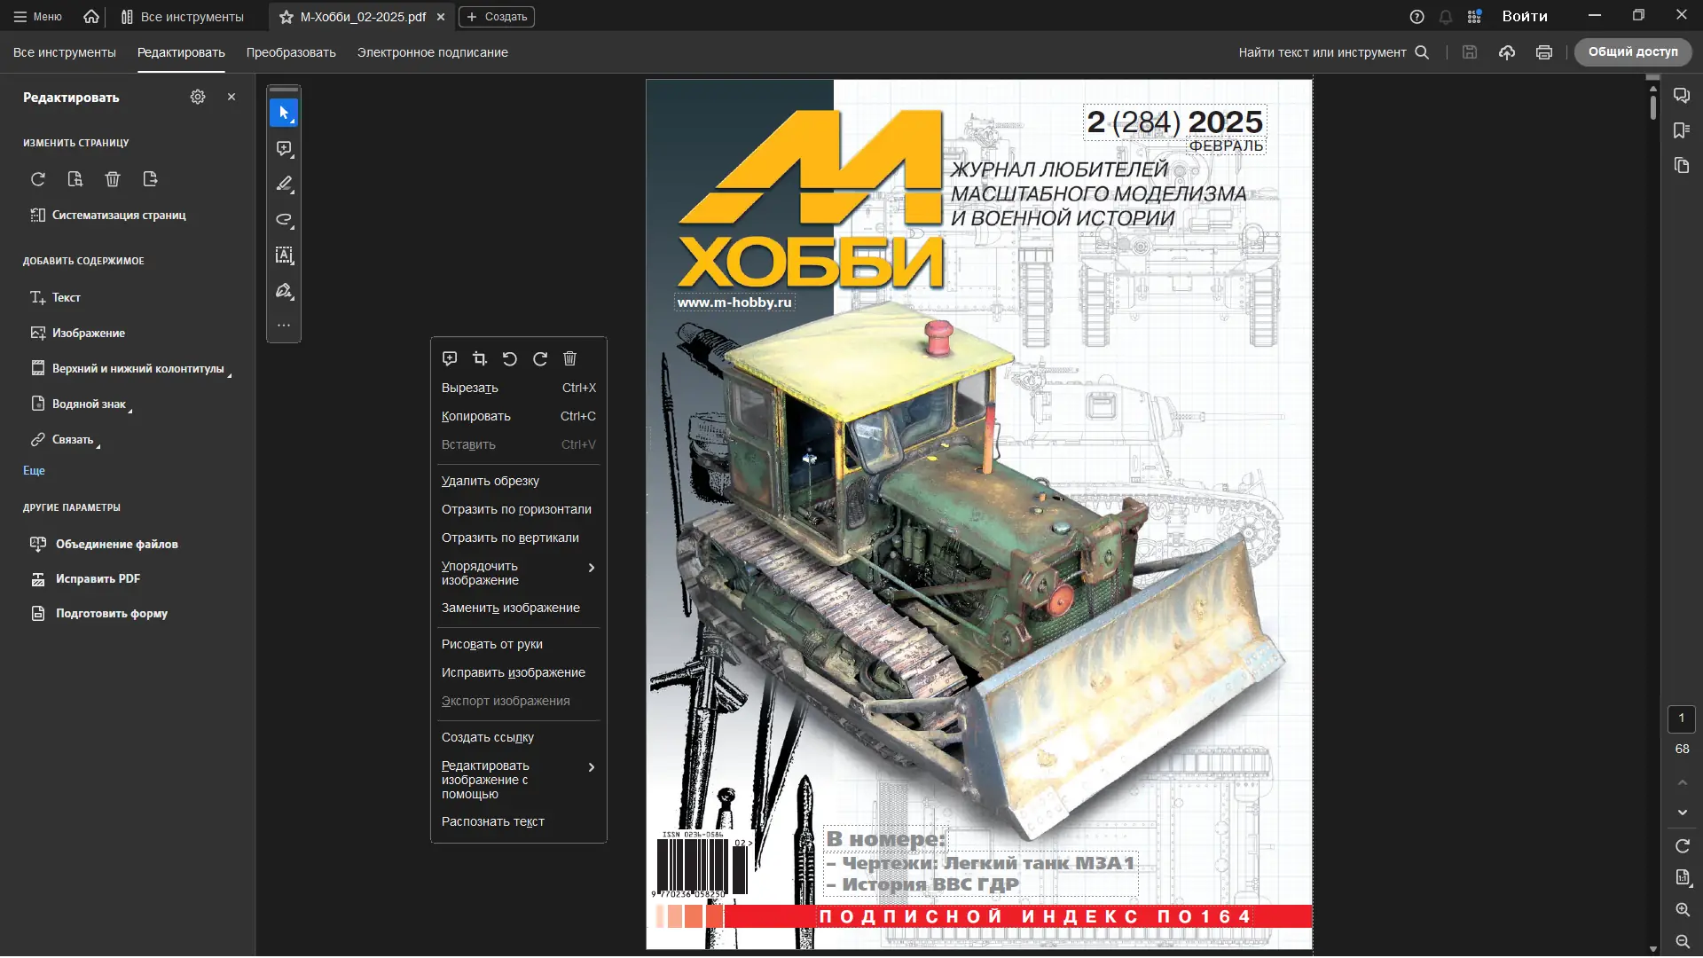The width and height of the screenshot is (1703, 958).
Task: Select the text box recognition tool
Action: point(284,255)
